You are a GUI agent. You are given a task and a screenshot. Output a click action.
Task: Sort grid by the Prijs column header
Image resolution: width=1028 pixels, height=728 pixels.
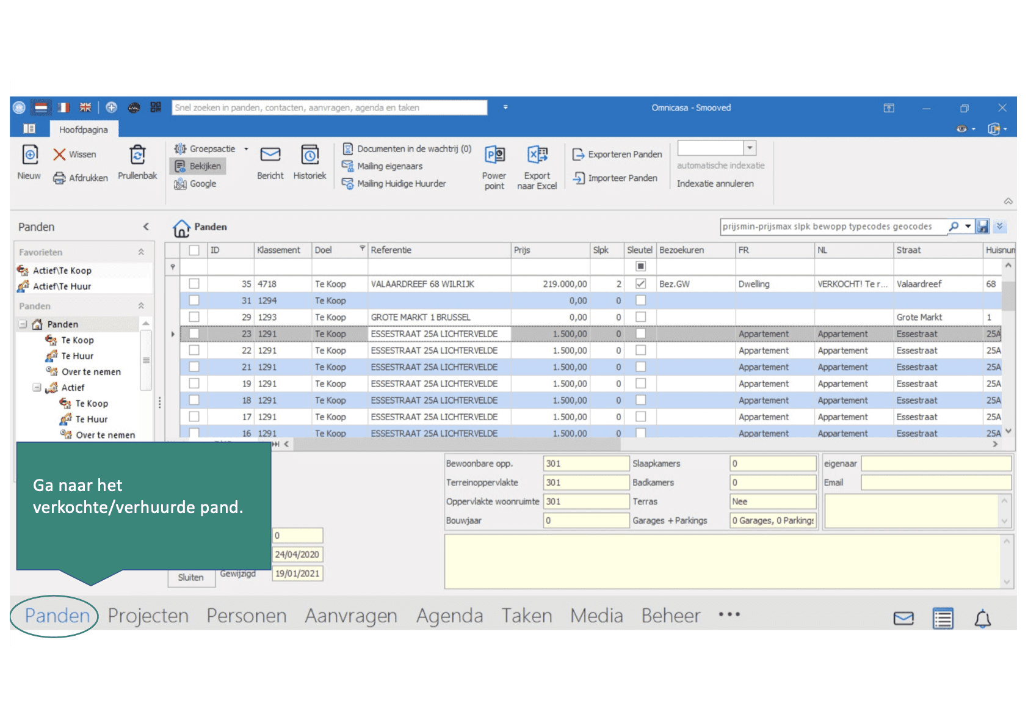(551, 250)
